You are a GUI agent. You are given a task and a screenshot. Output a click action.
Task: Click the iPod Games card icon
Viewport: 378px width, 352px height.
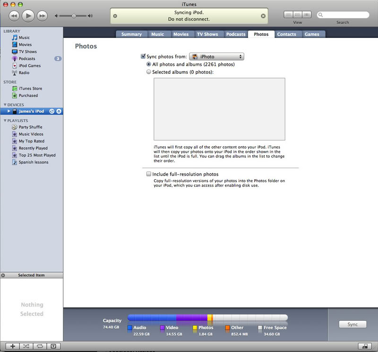15,66
